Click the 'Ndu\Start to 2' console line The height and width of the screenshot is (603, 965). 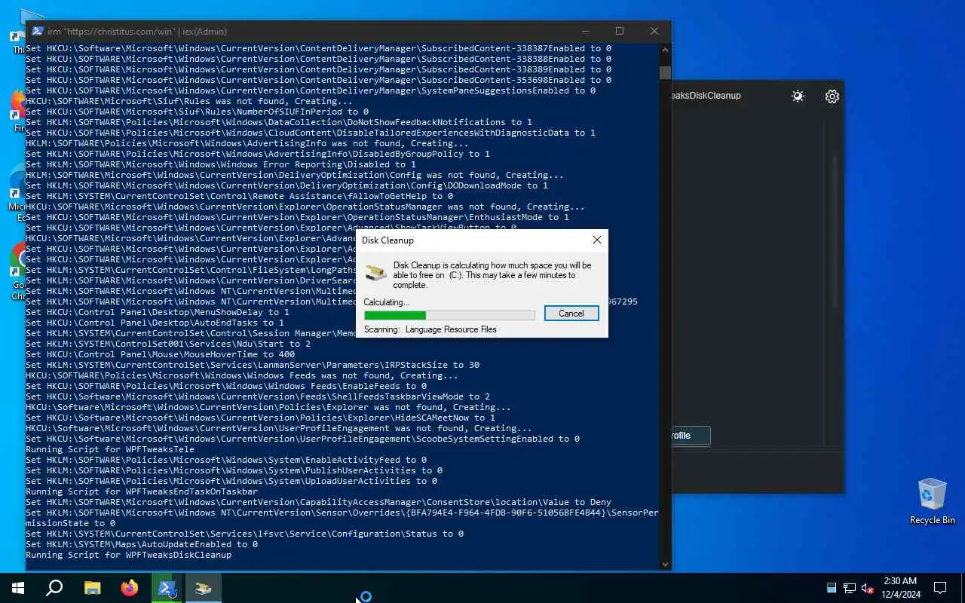pos(168,344)
